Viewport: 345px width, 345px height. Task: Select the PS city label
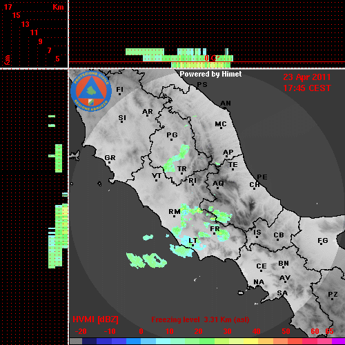[202, 85]
